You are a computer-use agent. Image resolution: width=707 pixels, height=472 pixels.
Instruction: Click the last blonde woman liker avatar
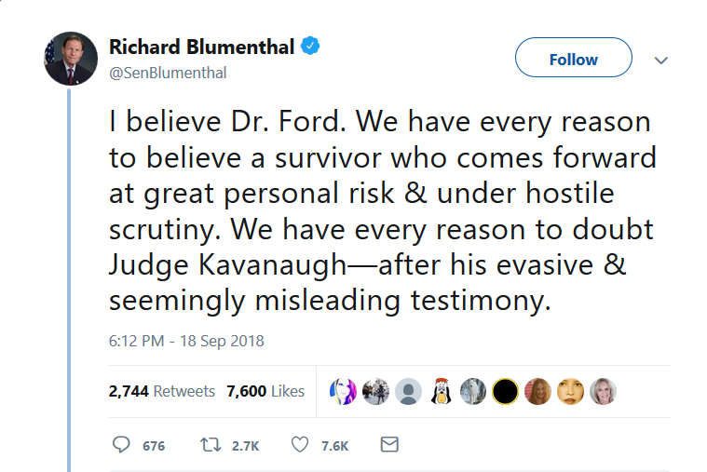tap(602, 392)
